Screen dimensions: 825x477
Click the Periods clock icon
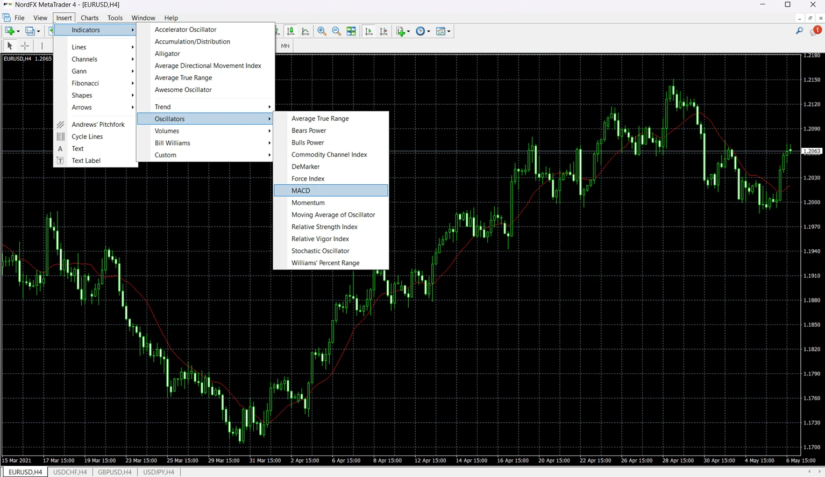421,31
